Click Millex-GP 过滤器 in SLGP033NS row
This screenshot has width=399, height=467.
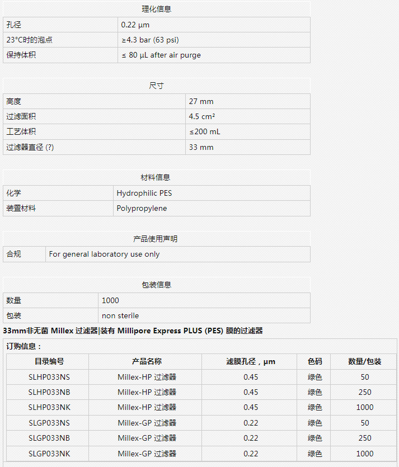coord(147,423)
